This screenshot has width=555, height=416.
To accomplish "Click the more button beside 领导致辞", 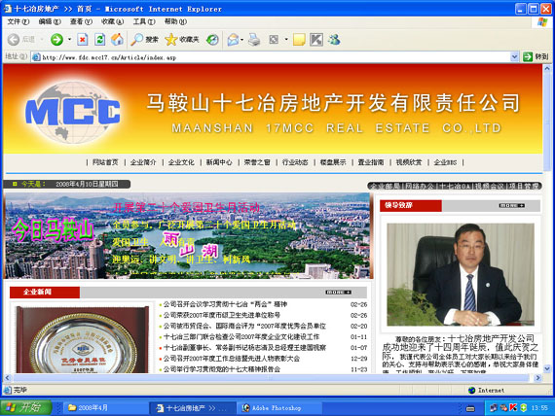I will [x=512, y=205].
